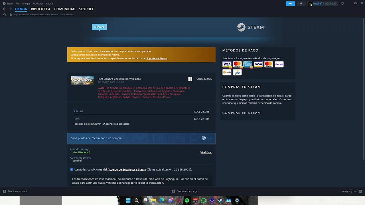The height and width of the screenshot is (205, 365).
Task: Launch Microsoft Edge from taskbar
Action: point(162,200)
